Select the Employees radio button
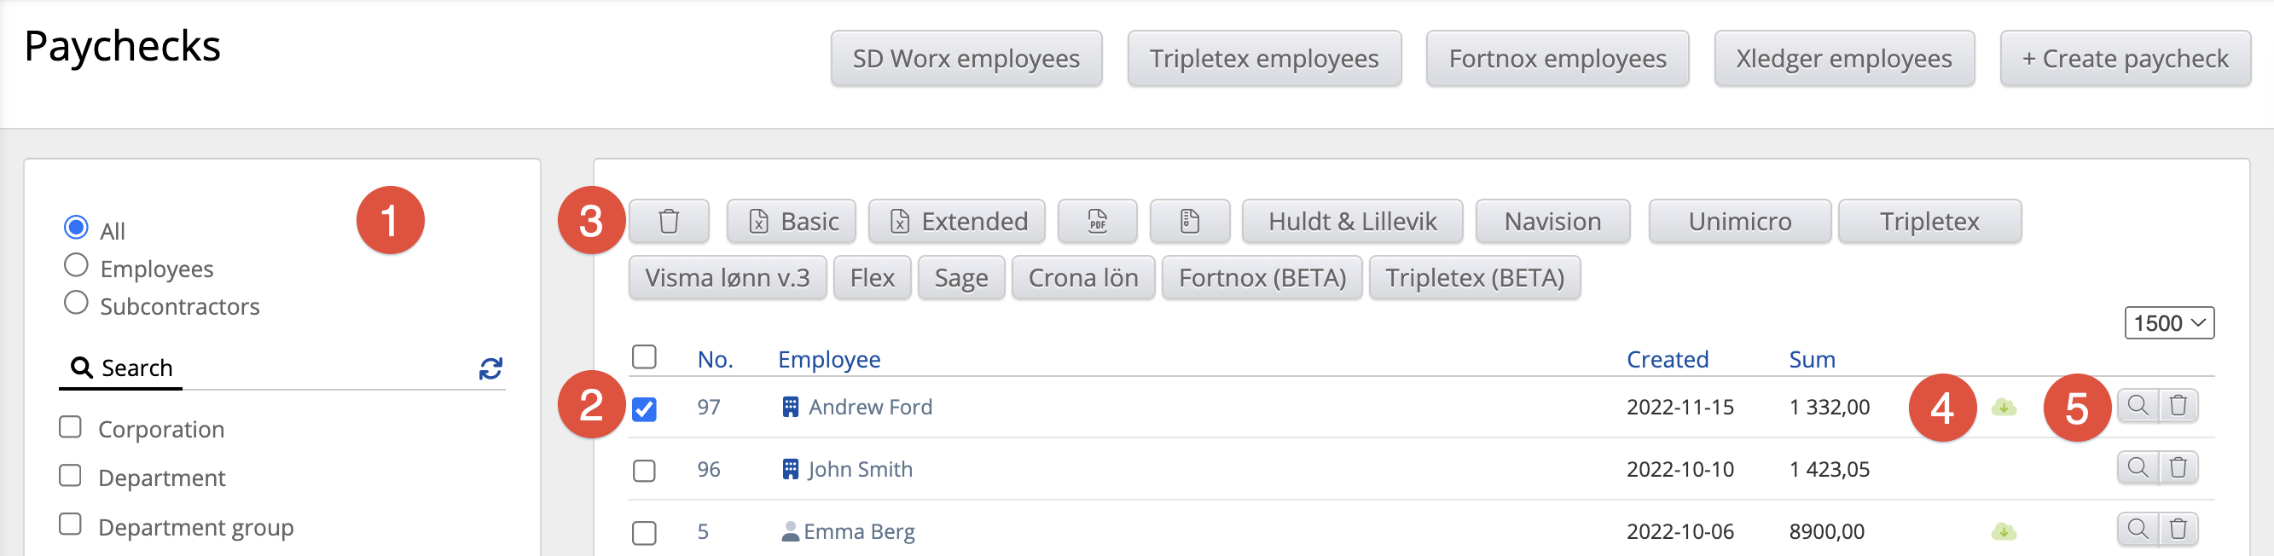2274x556 pixels. [x=77, y=266]
